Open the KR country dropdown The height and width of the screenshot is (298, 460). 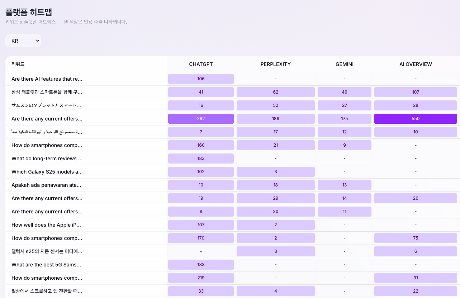click(23, 41)
